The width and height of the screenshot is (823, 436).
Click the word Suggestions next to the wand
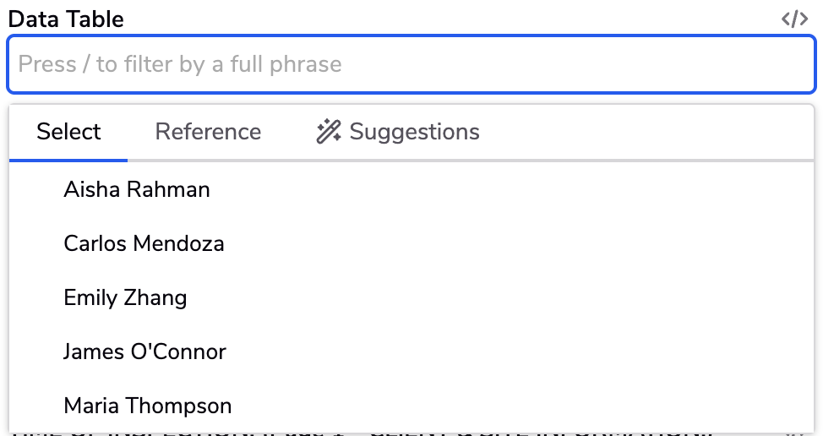point(415,132)
